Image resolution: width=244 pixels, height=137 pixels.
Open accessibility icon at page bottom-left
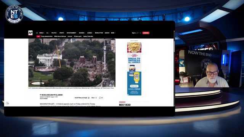(x=7, y=103)
